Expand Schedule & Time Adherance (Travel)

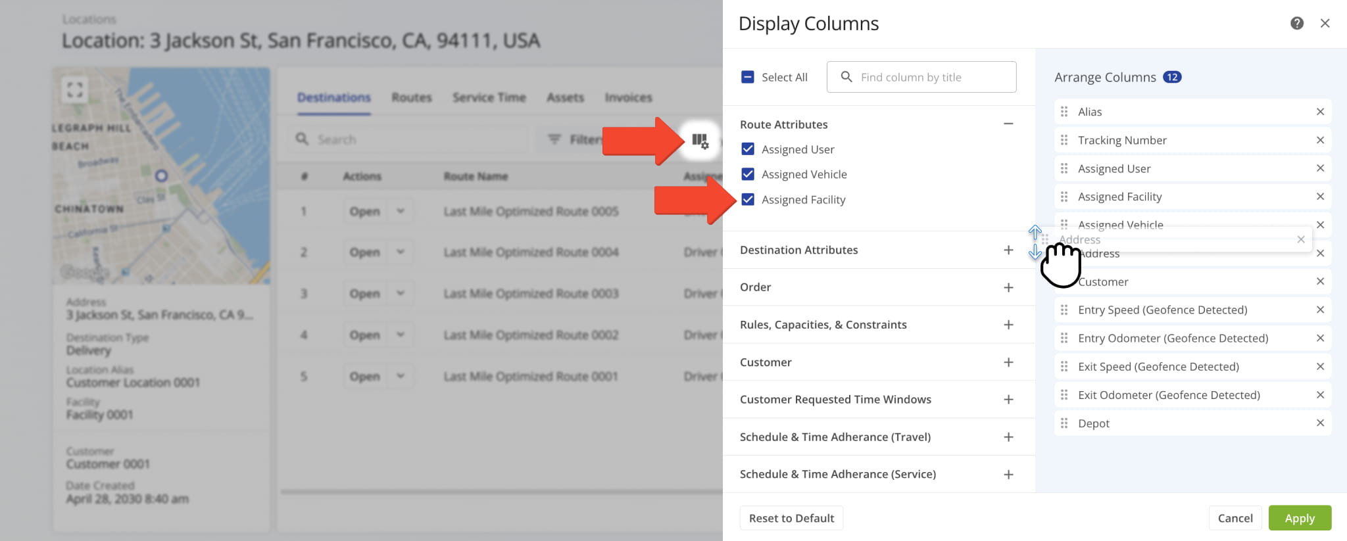1008,437
